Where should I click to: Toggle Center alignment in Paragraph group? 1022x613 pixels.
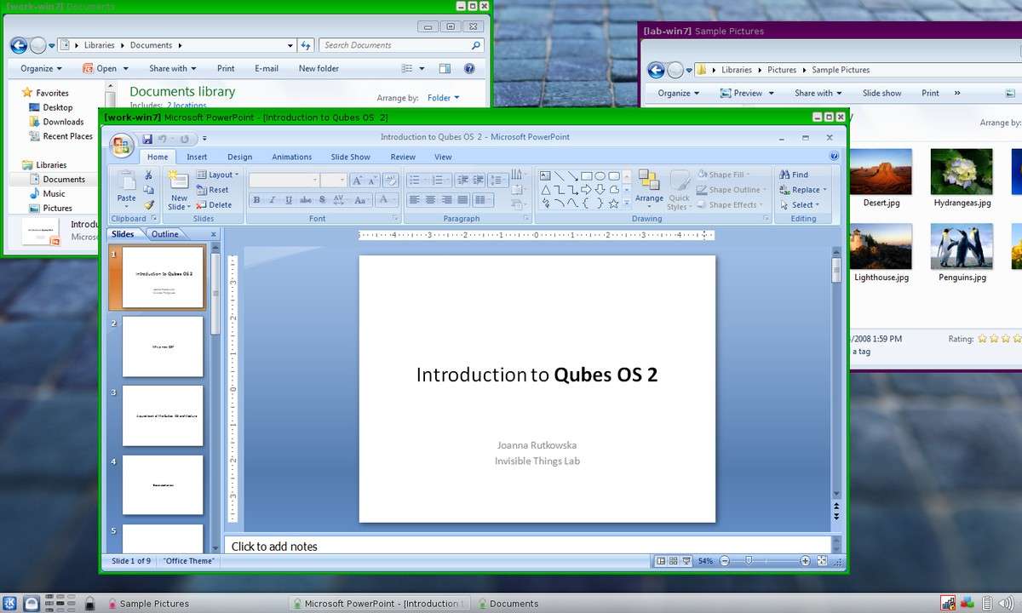tap(431, 200)
